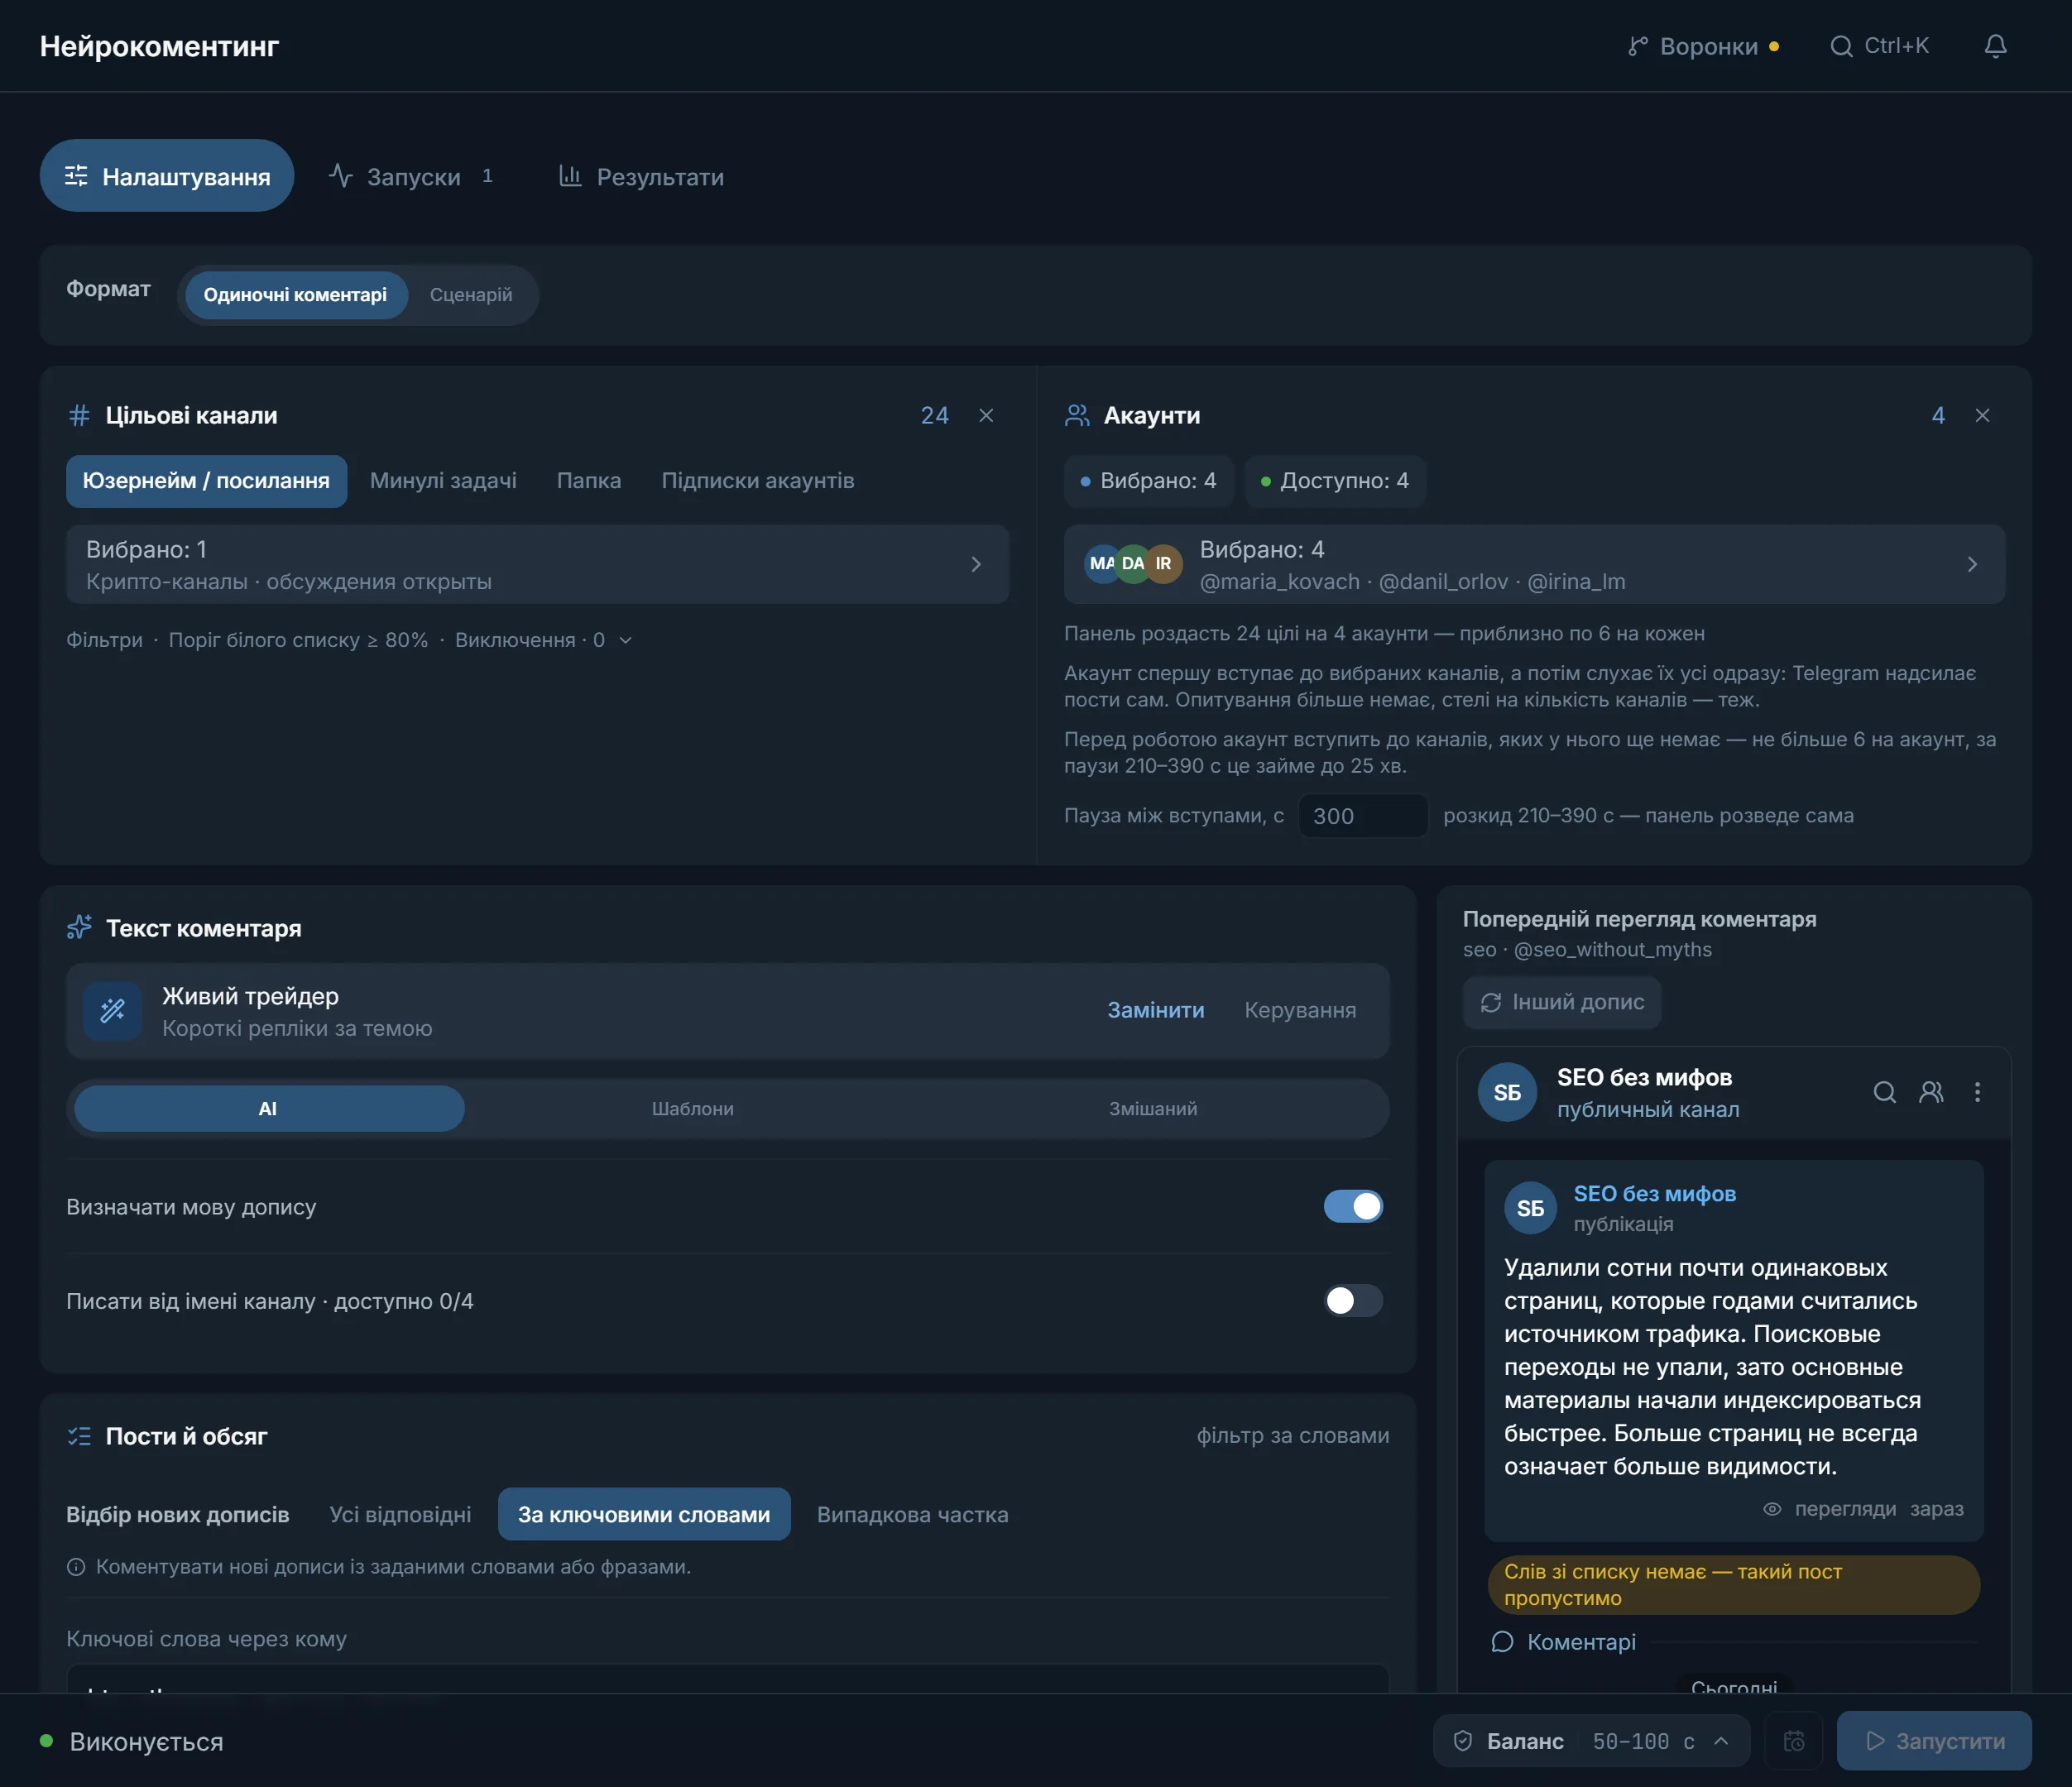This screenshot has width=2072, height=1787.
Task: Switch to the Запуски tab
Action: [412, 176]
